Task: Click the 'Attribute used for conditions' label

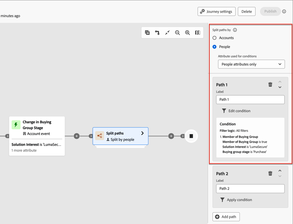Action: [237, 56]
